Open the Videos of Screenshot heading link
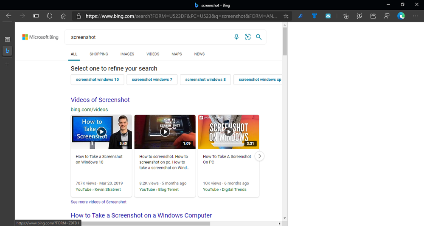Image resolution: width=424 pixels, height=226 pixels. 100,100
